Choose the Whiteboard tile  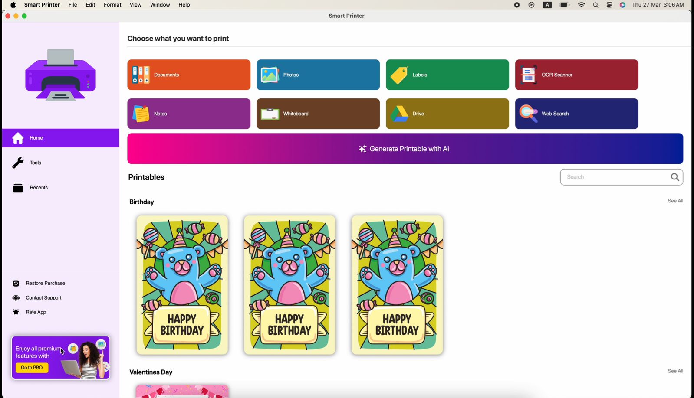pyautogui.click(x=318, y=114)
